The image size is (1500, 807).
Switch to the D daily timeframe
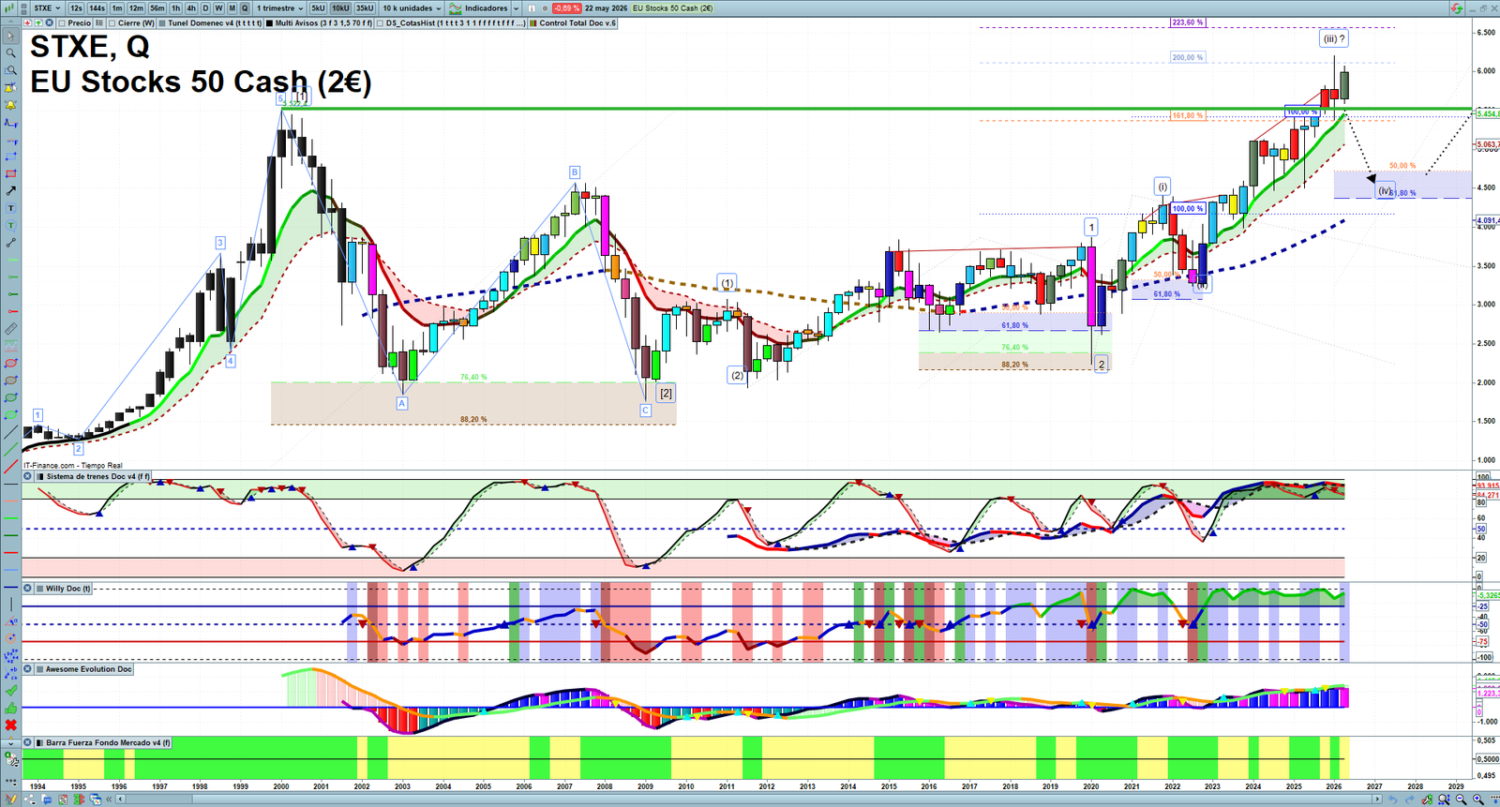(205, 8)
